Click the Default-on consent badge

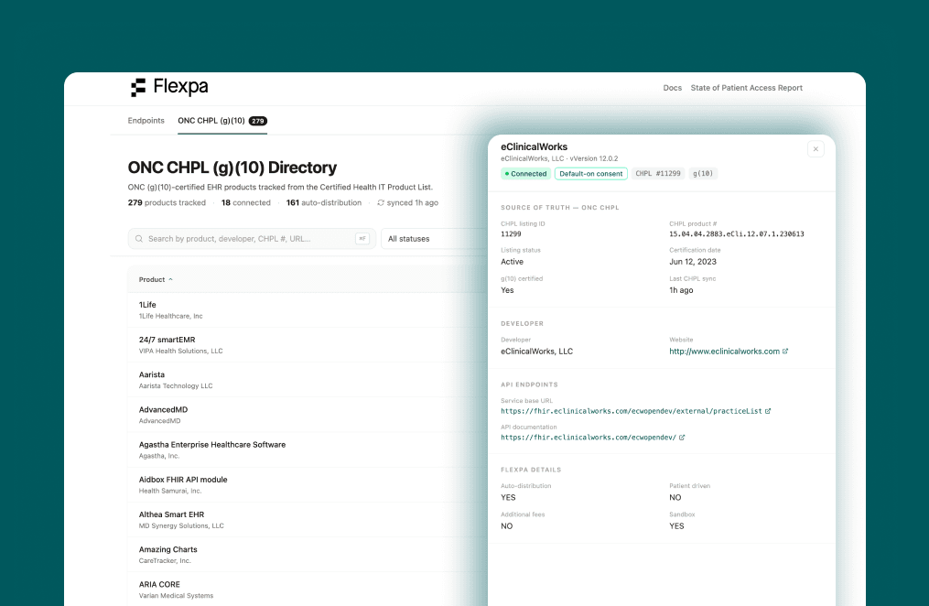(590, 174)
